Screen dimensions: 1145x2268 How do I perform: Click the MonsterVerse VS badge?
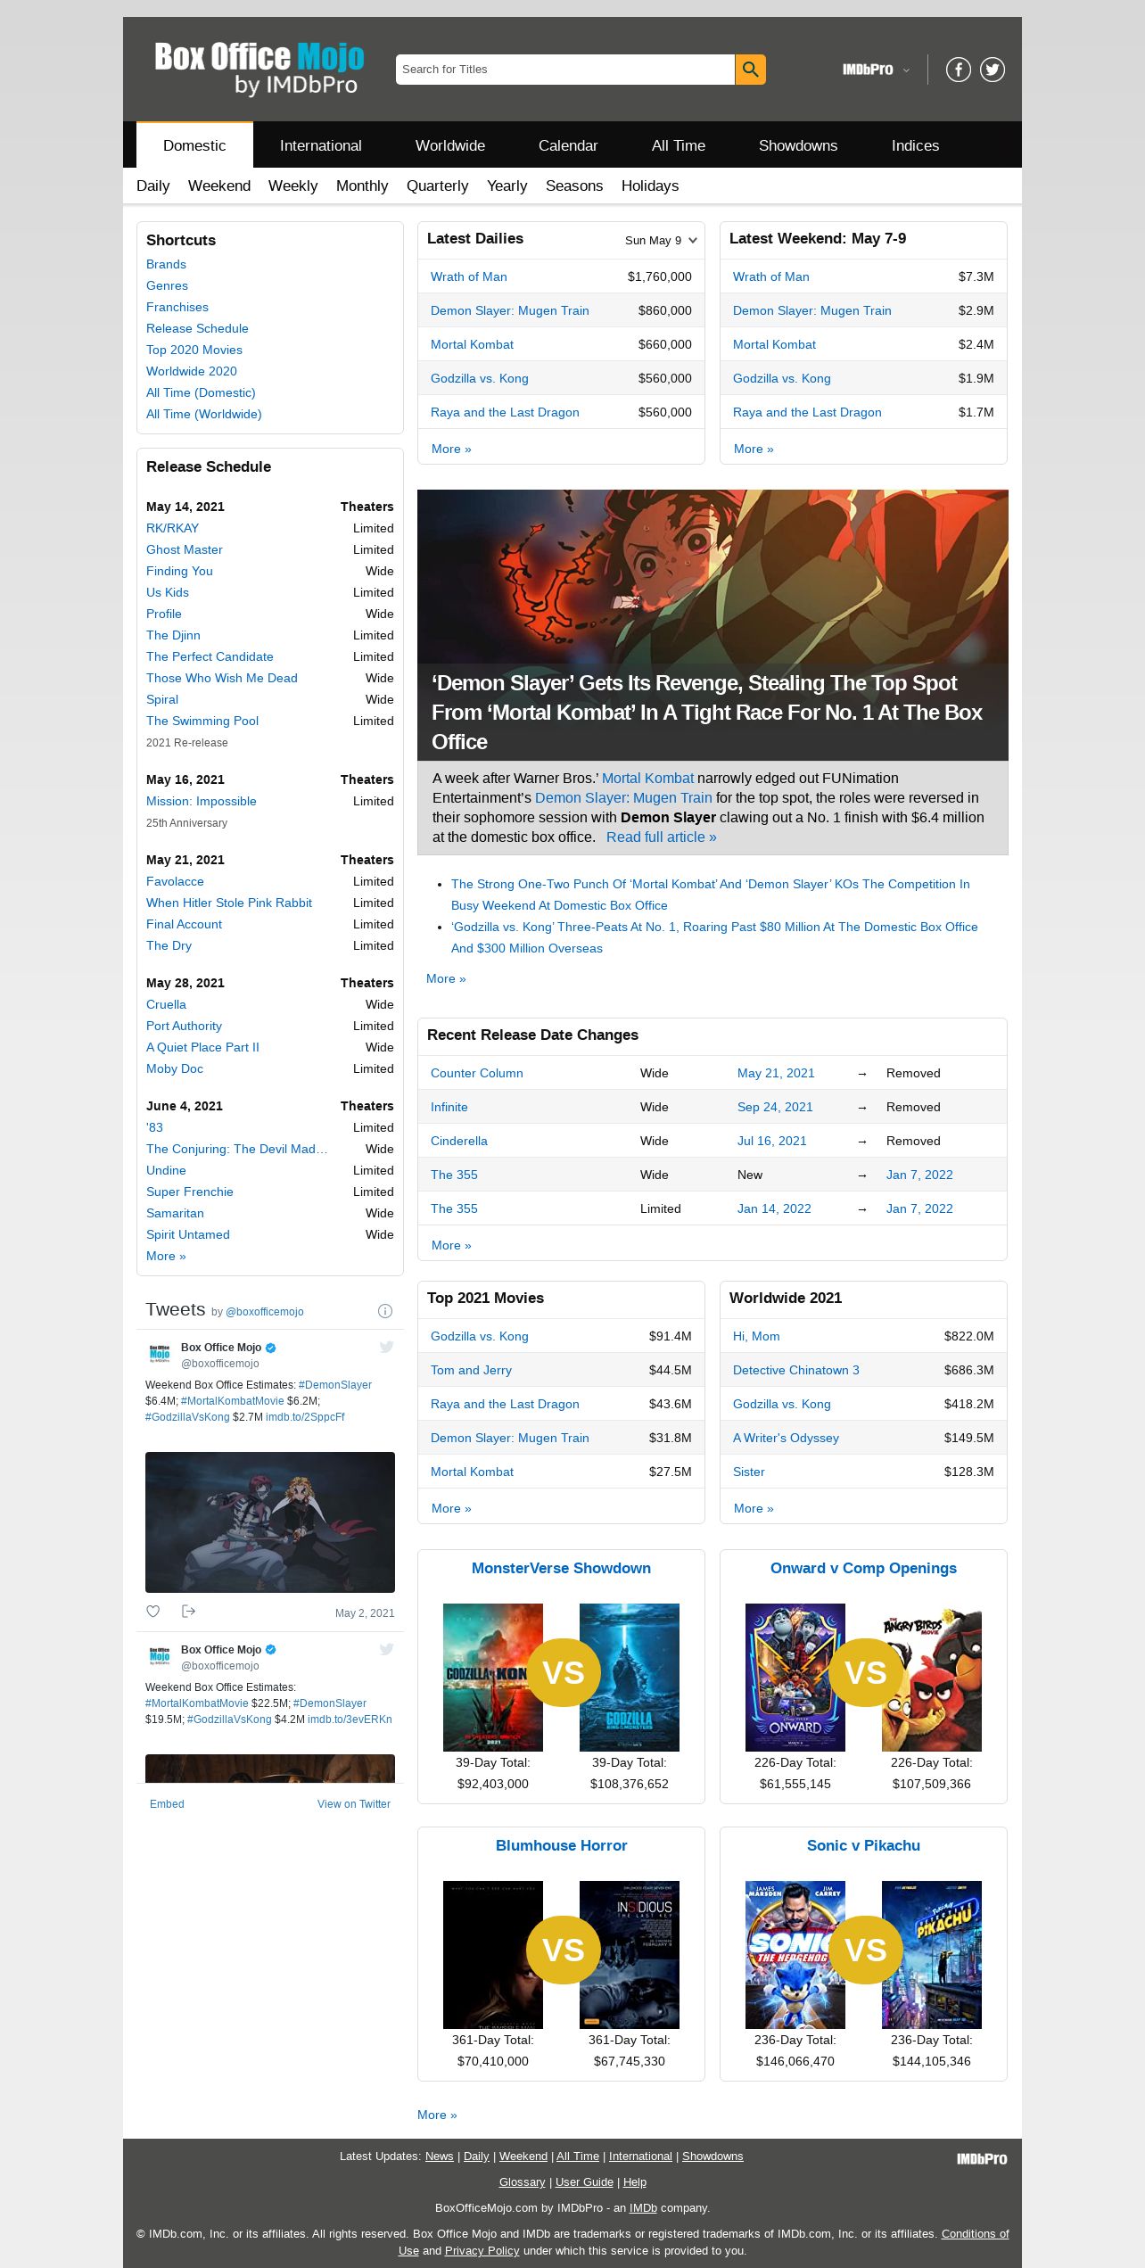point(563,1672)
